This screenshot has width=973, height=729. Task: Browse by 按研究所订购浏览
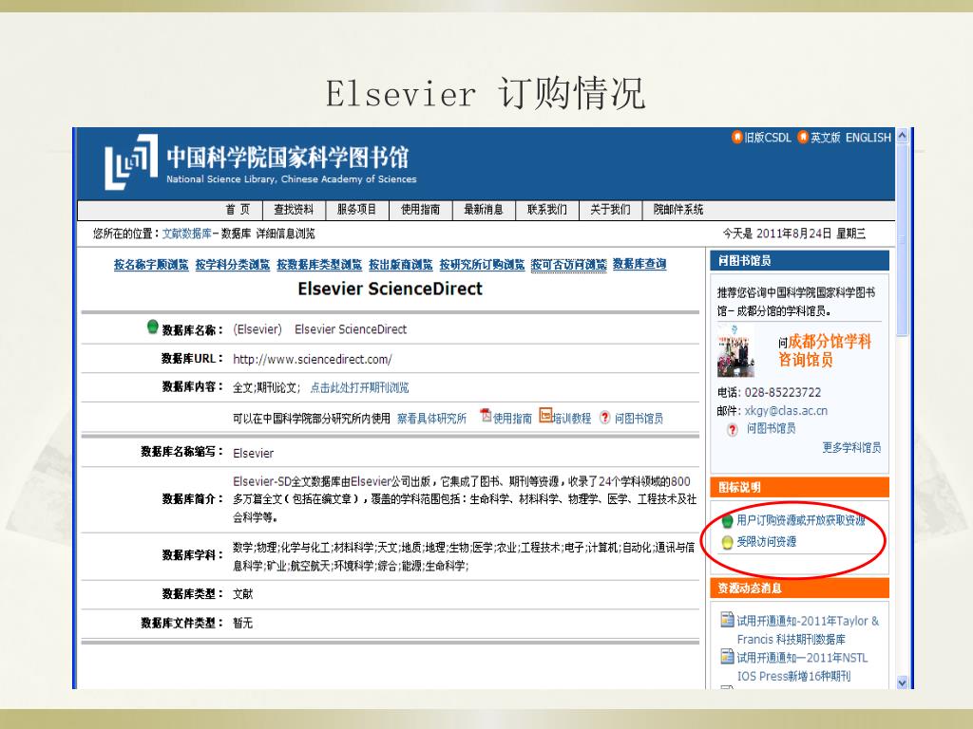click(482, 265)
